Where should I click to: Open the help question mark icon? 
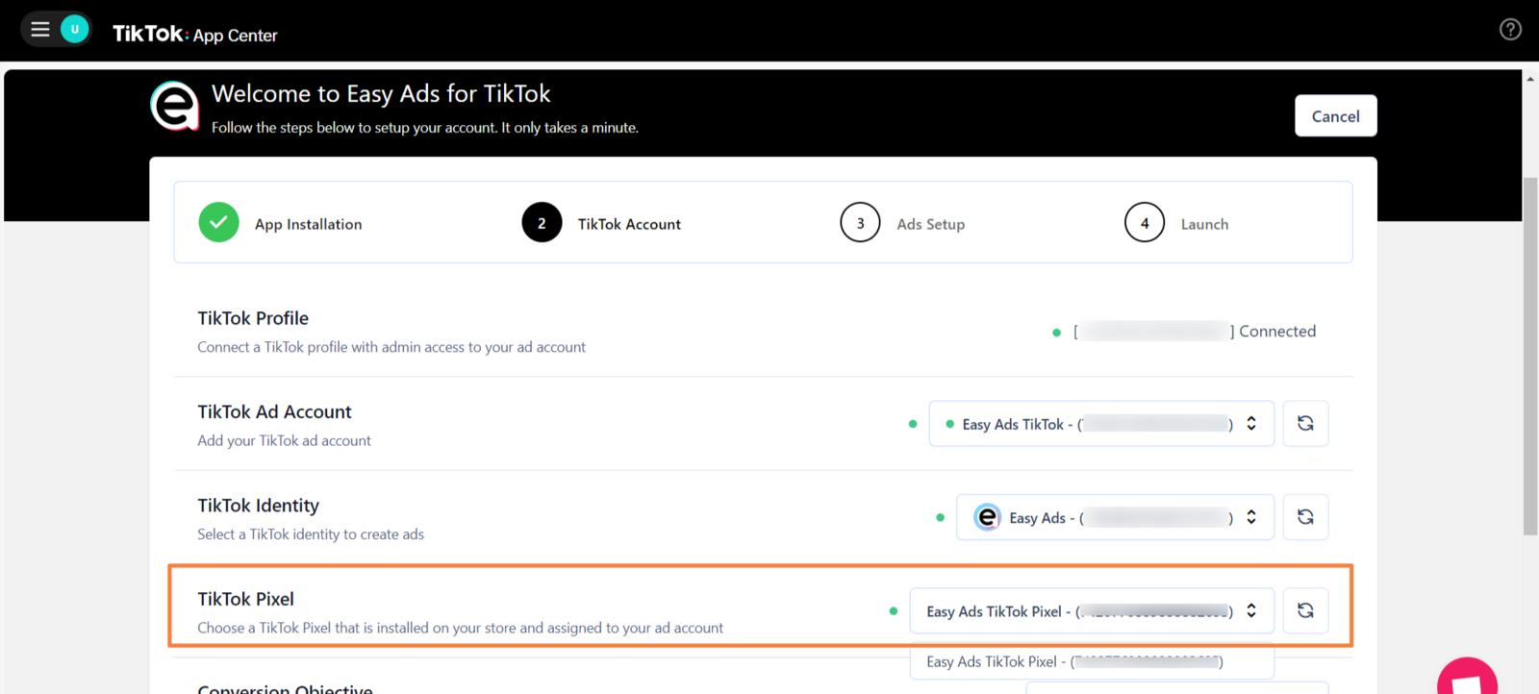pos(1510,30)
